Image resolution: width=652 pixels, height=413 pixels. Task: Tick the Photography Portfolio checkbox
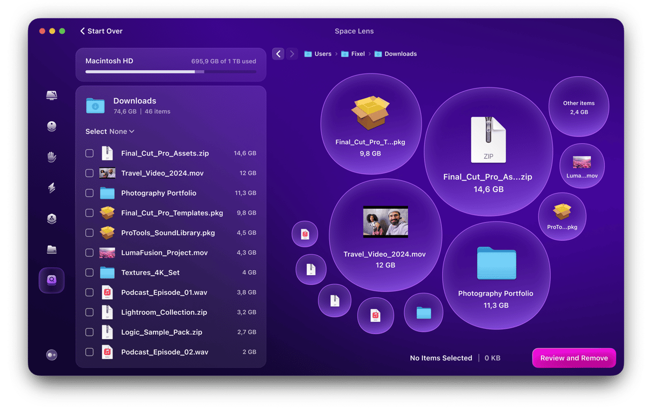tap(90, 193)
